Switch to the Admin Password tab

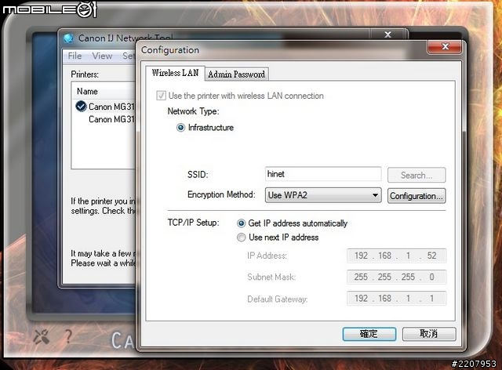[x=236, y=74]
